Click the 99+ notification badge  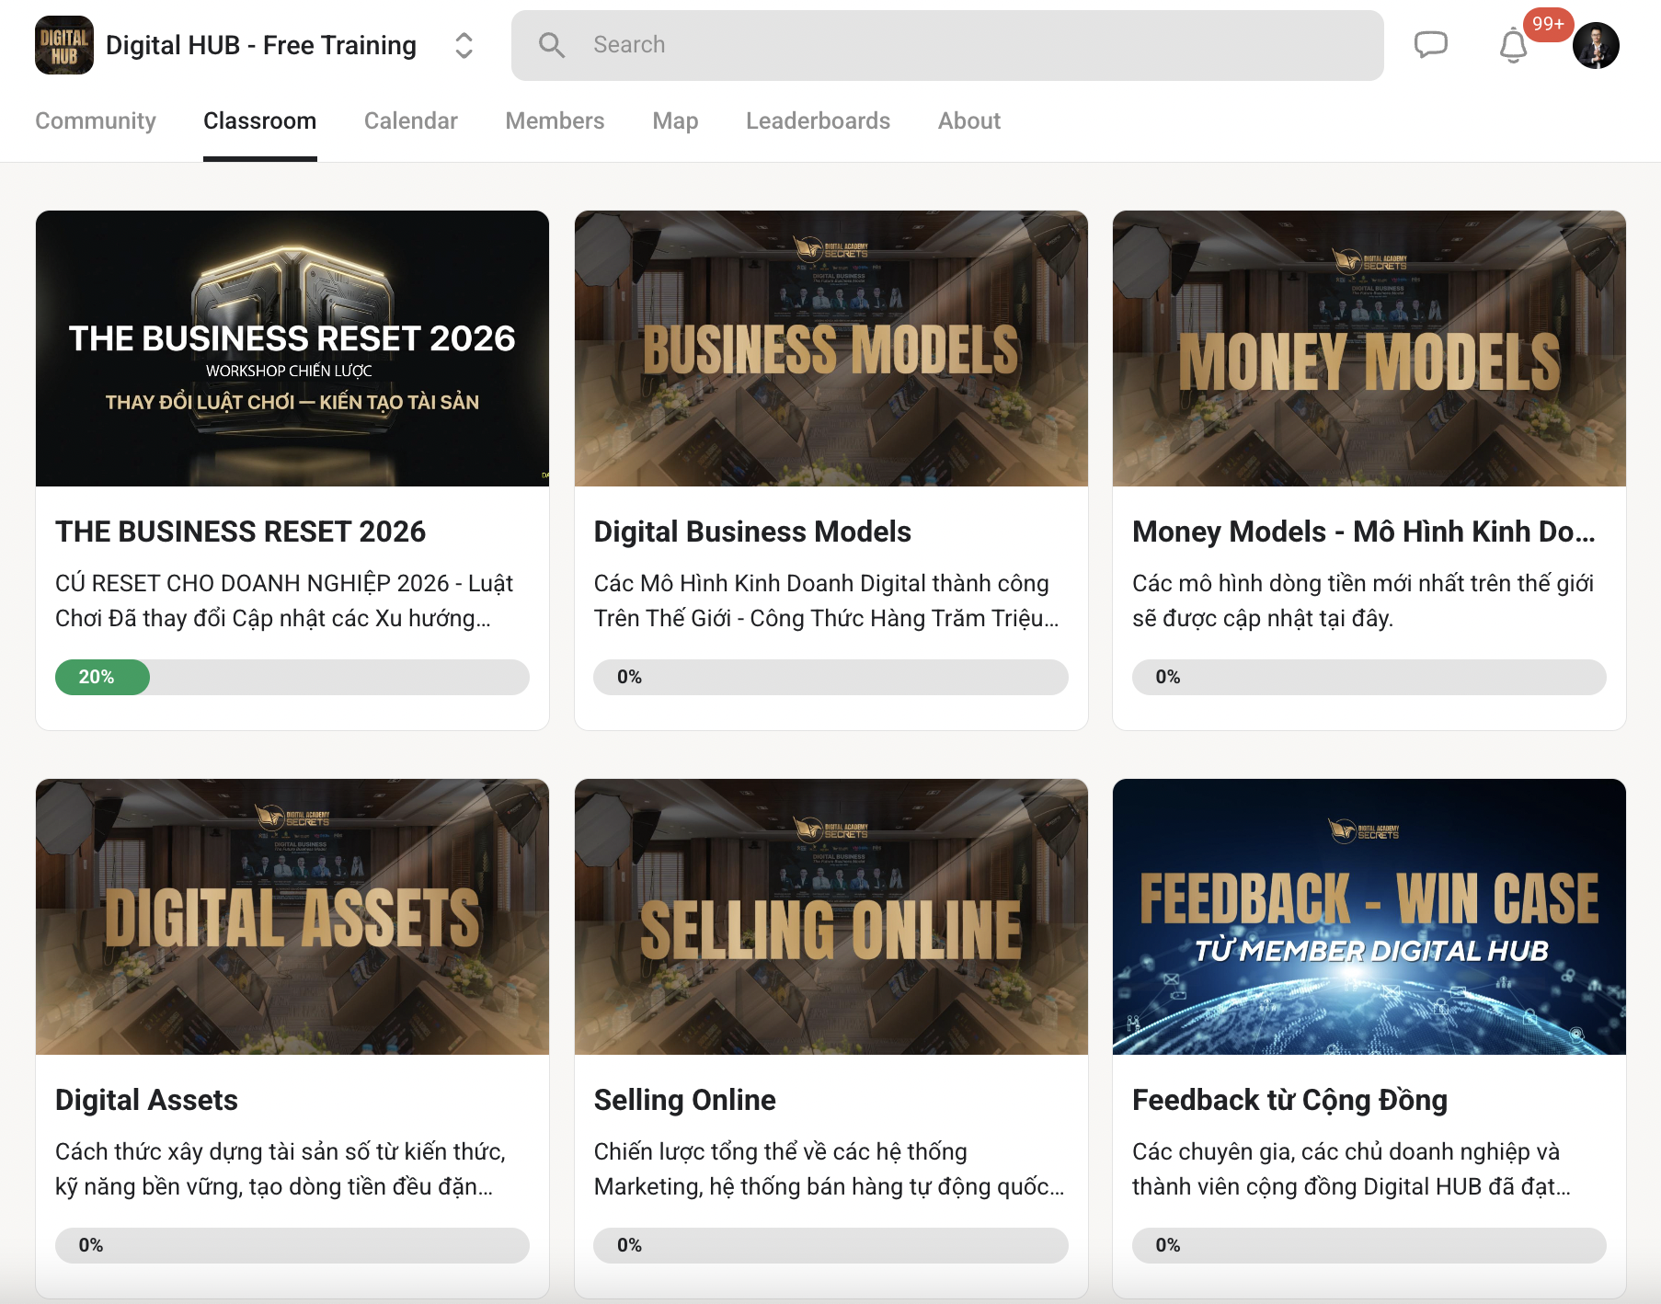tap(1548, 24)
